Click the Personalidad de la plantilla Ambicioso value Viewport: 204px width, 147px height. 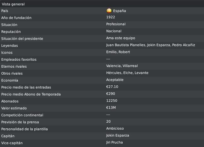pyautogui.click(x=115, y=128)
